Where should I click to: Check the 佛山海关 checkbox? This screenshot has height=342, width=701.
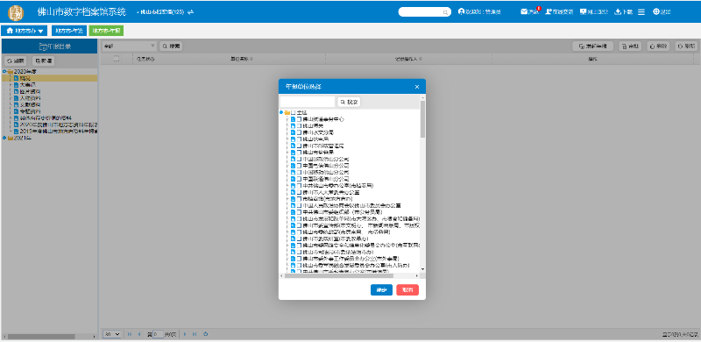(x=300, y=126)
